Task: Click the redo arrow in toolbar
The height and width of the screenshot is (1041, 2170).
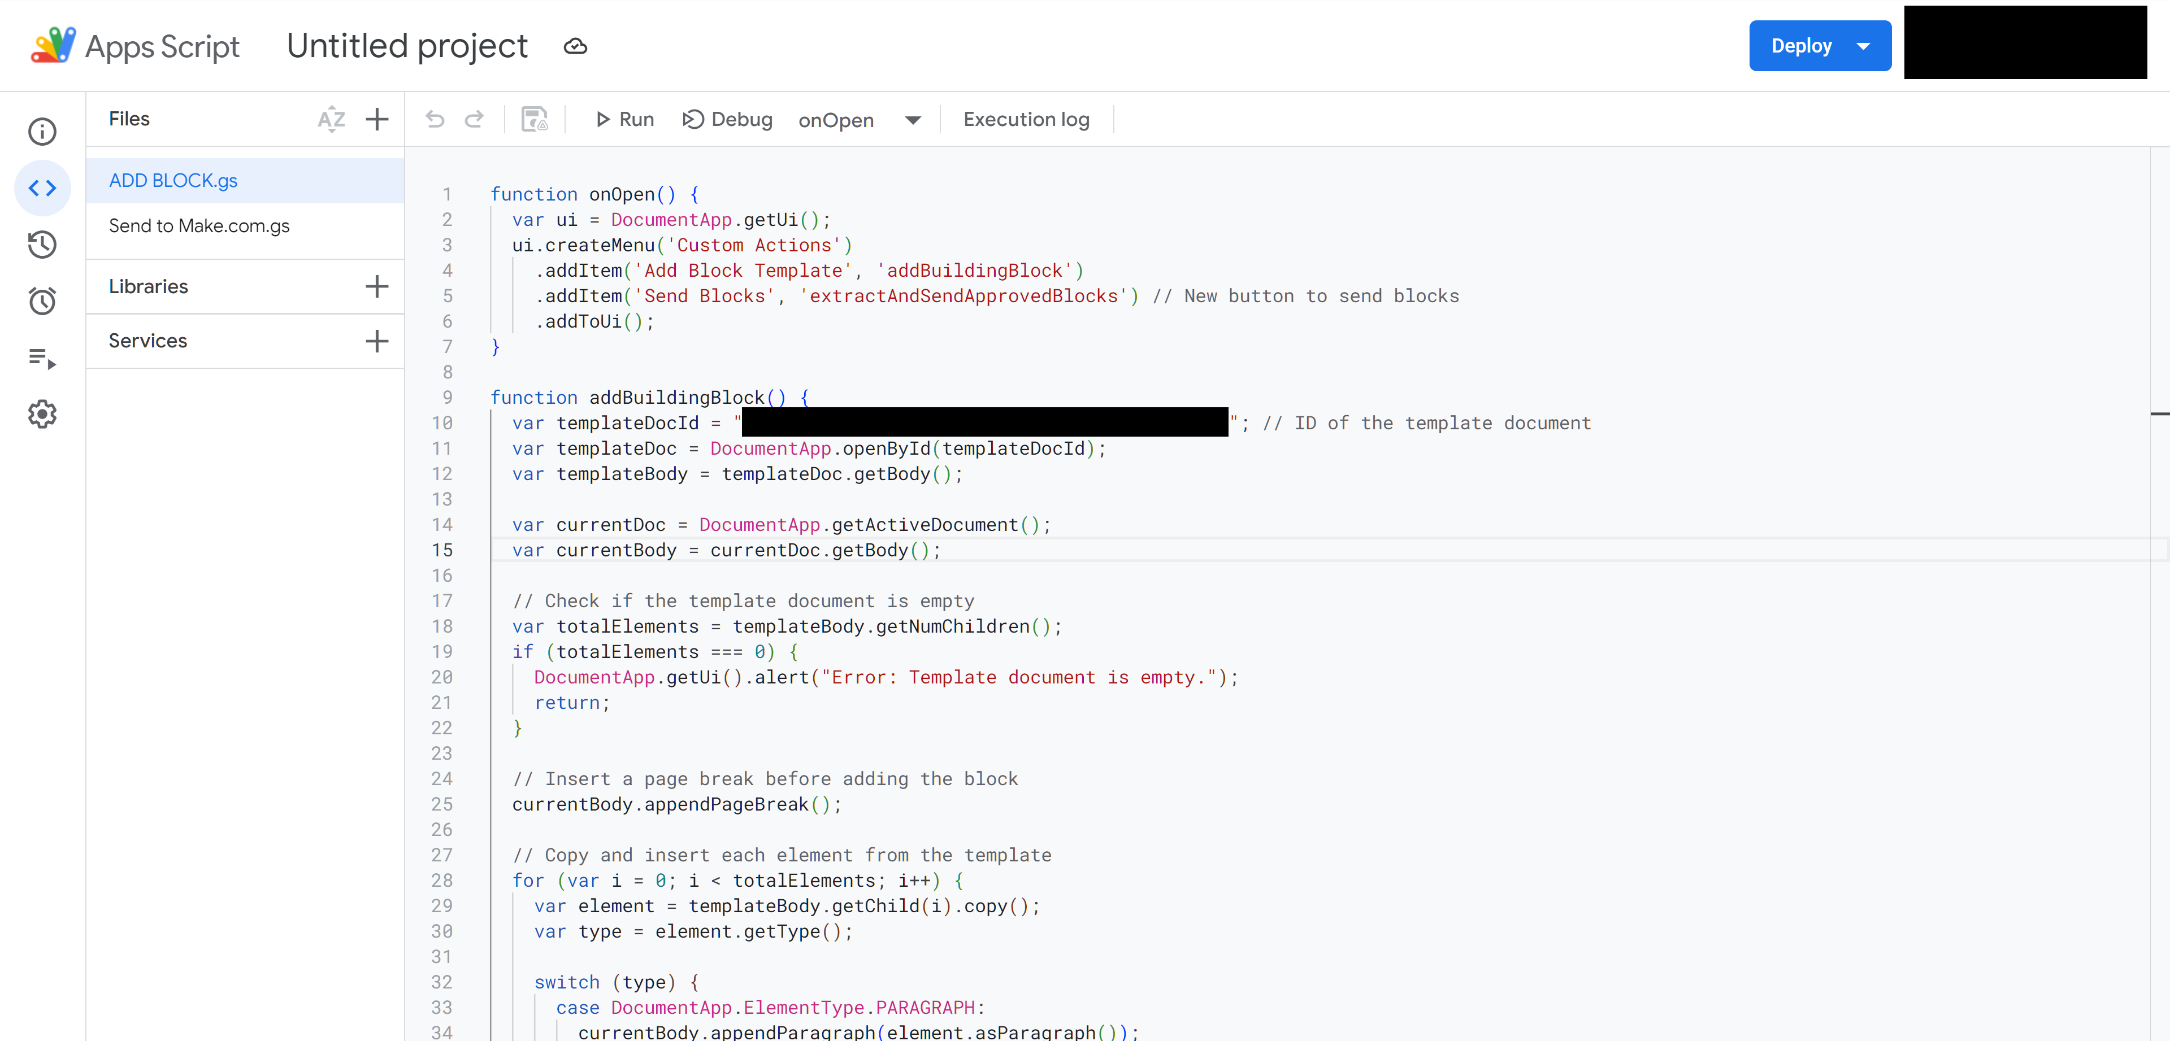Action: (474, 120)
